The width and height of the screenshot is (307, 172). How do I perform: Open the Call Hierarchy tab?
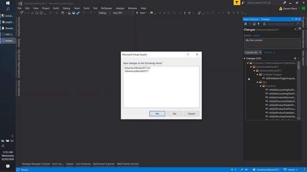tap(83, 164)
